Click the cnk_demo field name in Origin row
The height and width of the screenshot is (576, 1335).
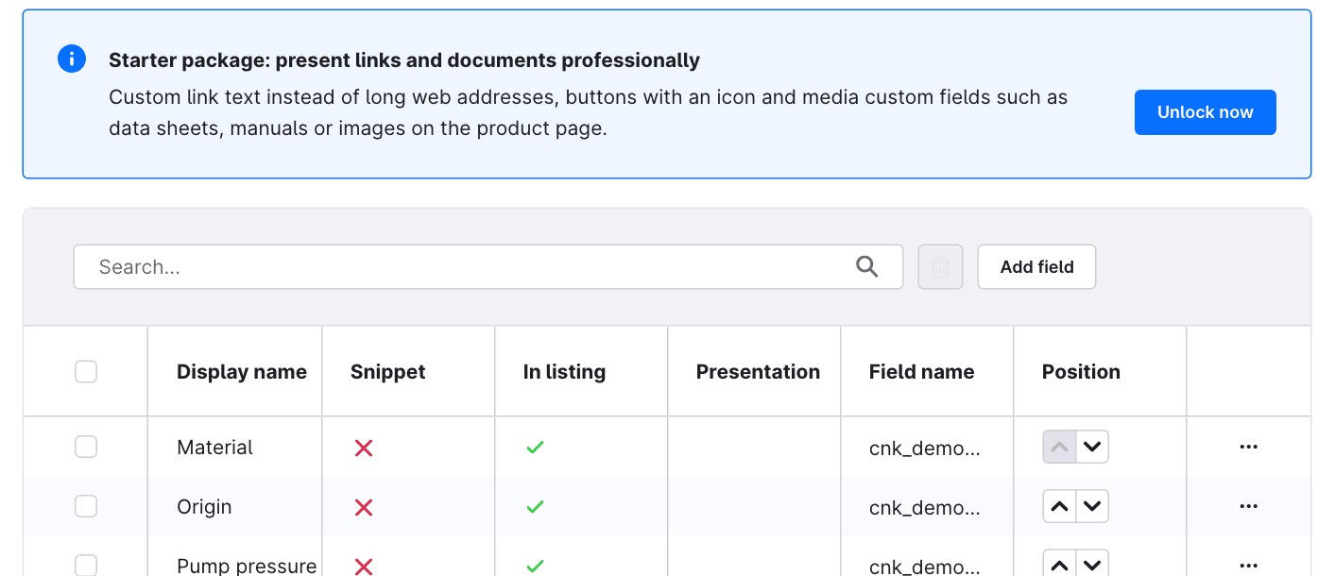925,508
